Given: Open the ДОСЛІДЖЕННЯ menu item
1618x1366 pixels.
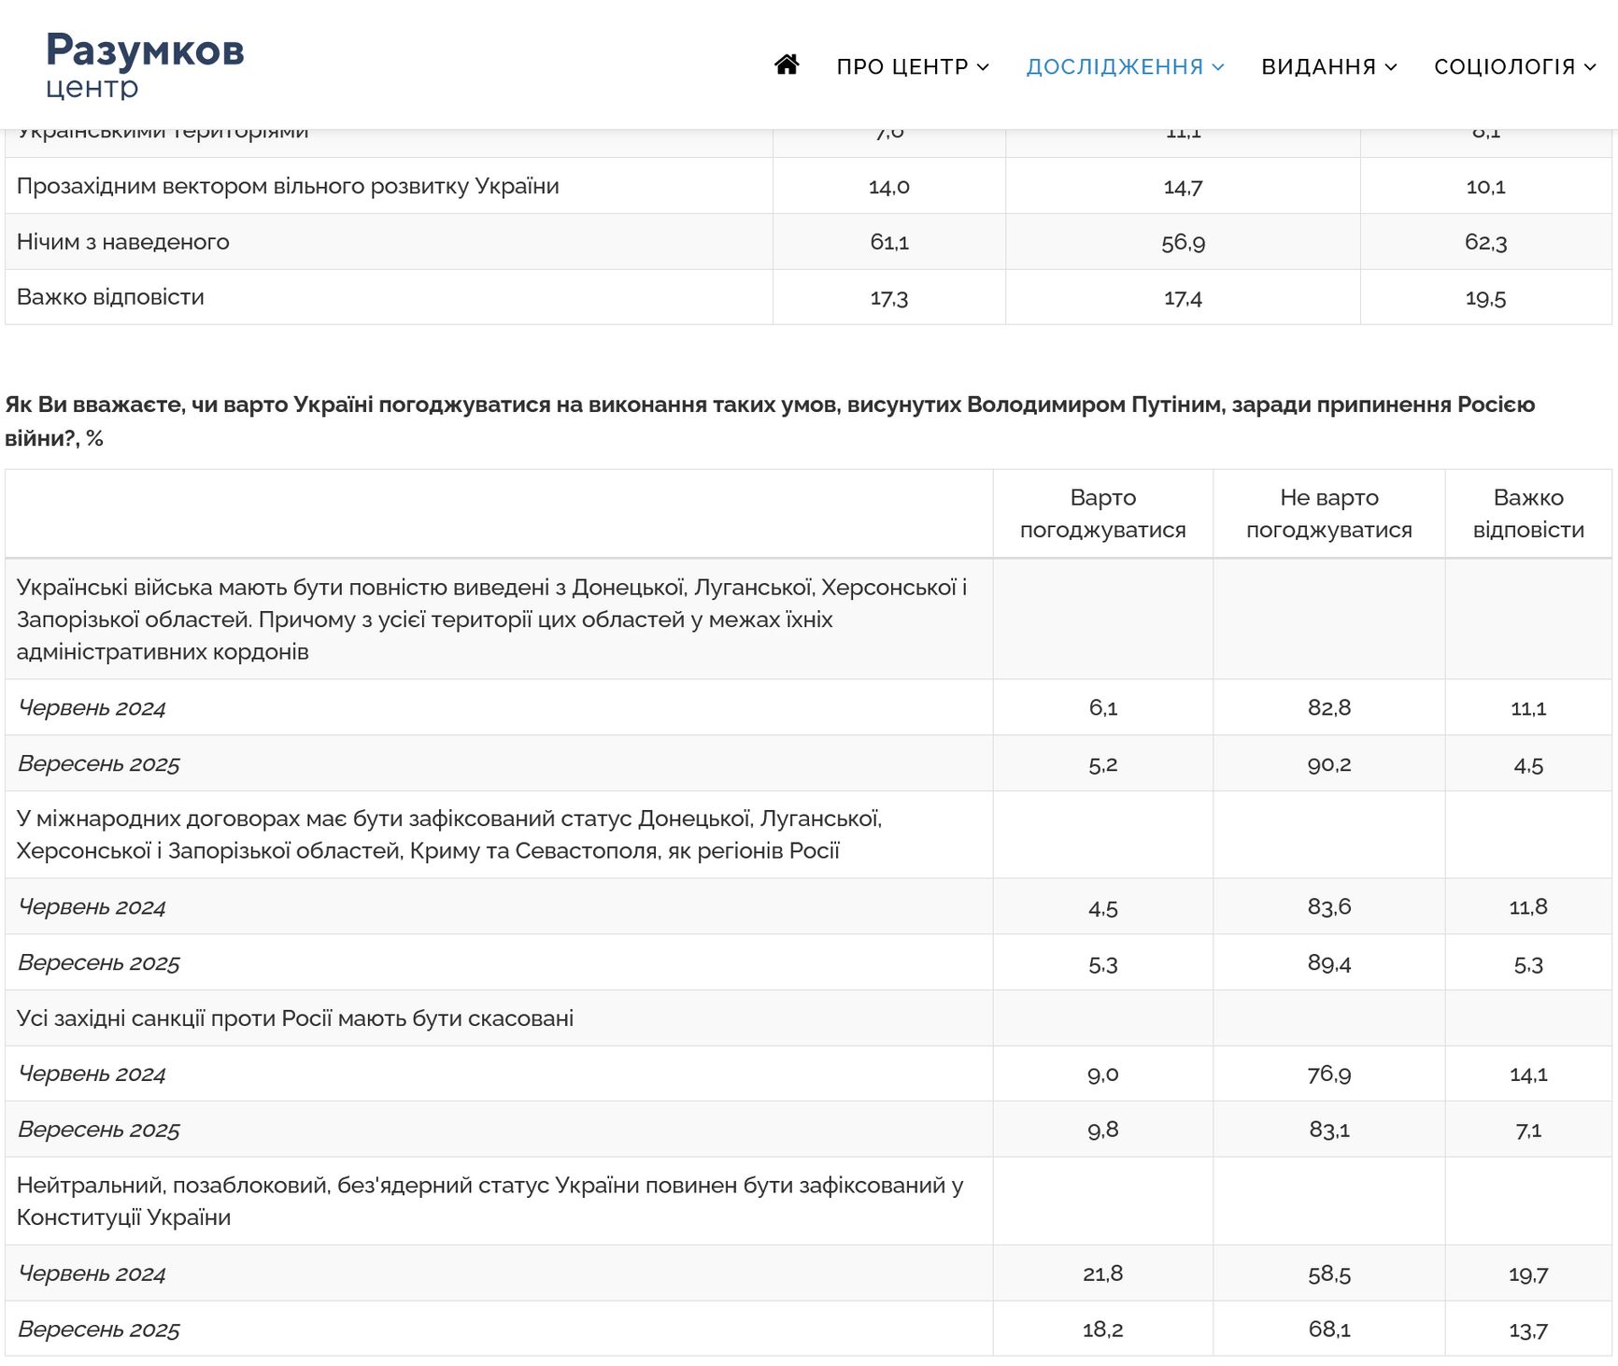Looking at the screenshot, I should click(1114, 67).
